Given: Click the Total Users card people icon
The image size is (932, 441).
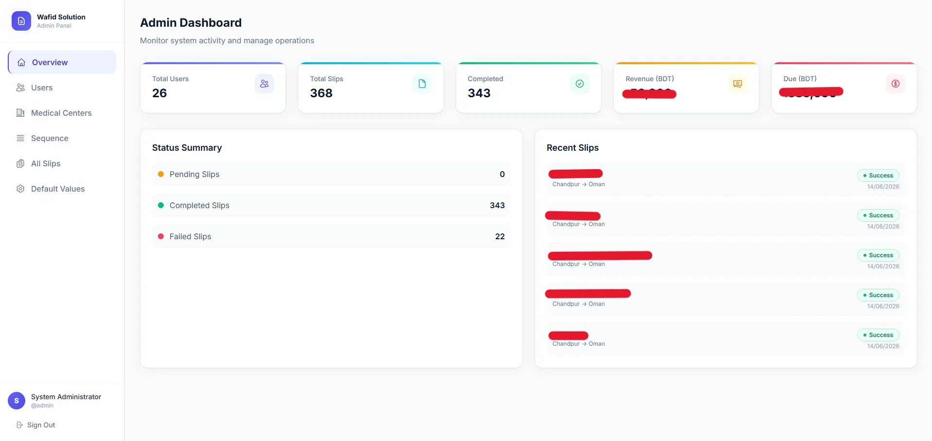Looking at the screenshot, I should (264, 84).
